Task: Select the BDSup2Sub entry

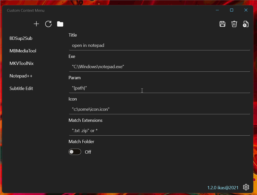Action: 21,38
